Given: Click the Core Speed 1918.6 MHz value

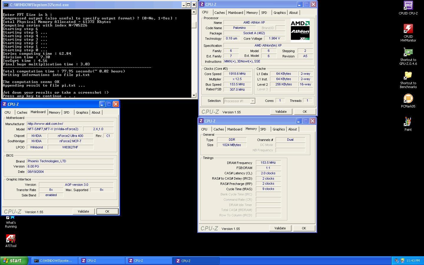Looking at the screenshot, I should (237, 74).
